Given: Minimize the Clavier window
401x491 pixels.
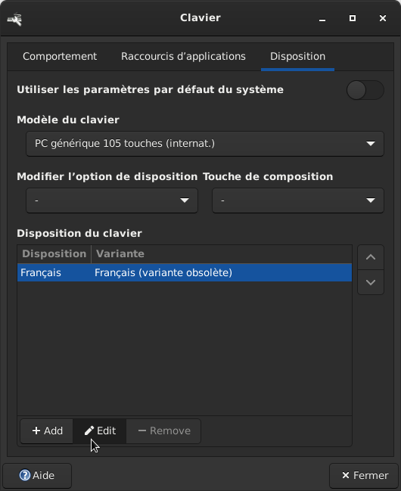Looking at the screenshot, I should 322,18.
